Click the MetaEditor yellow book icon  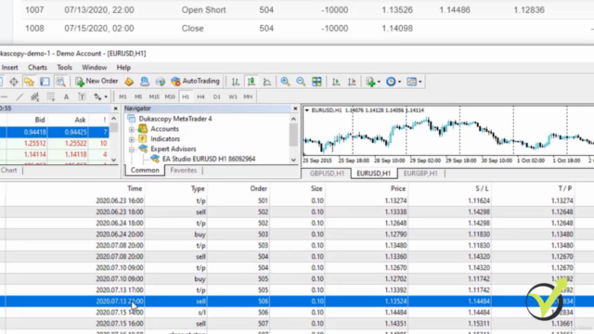(x=129, y=82)
